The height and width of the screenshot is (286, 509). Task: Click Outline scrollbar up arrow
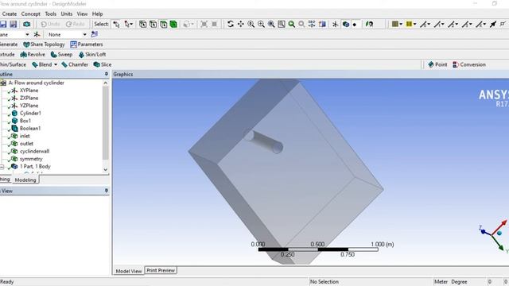105,83
